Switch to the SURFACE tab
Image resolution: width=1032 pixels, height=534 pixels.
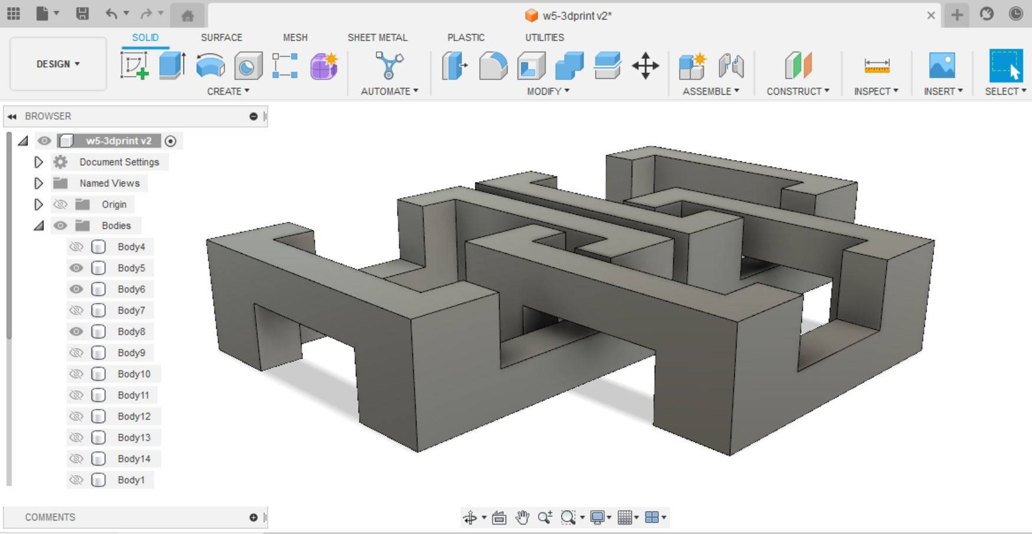pos(221,37)
